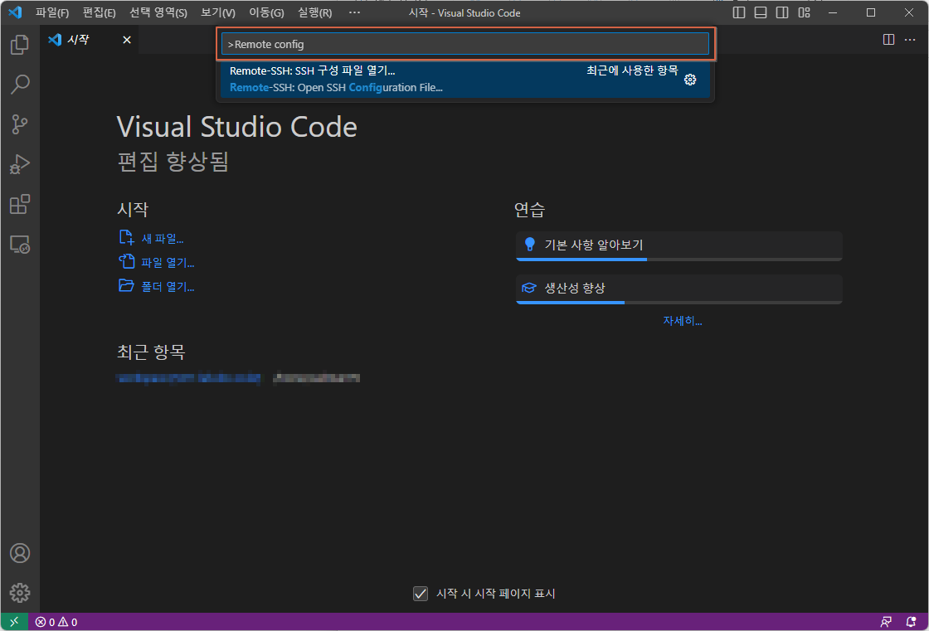The height and width of the screenshot is (631, 929).
Task: Click the VS Code logo in title bar
Action: pyautogui.click(x=15, y=12)
